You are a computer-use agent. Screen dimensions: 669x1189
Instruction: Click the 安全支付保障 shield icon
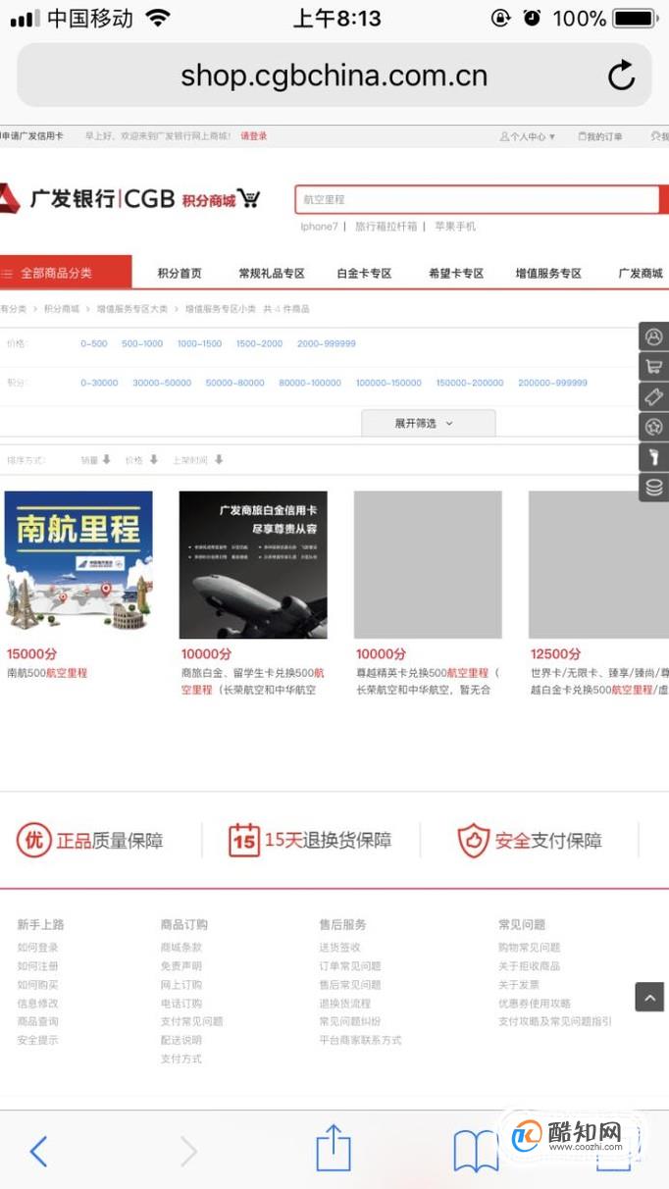pos(474,840)
